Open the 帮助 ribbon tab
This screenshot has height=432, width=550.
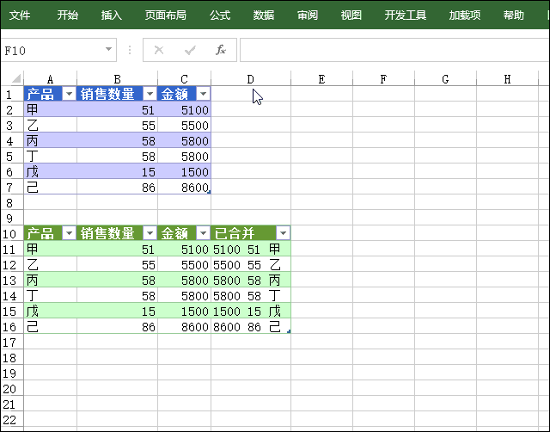tap(514, 15)
